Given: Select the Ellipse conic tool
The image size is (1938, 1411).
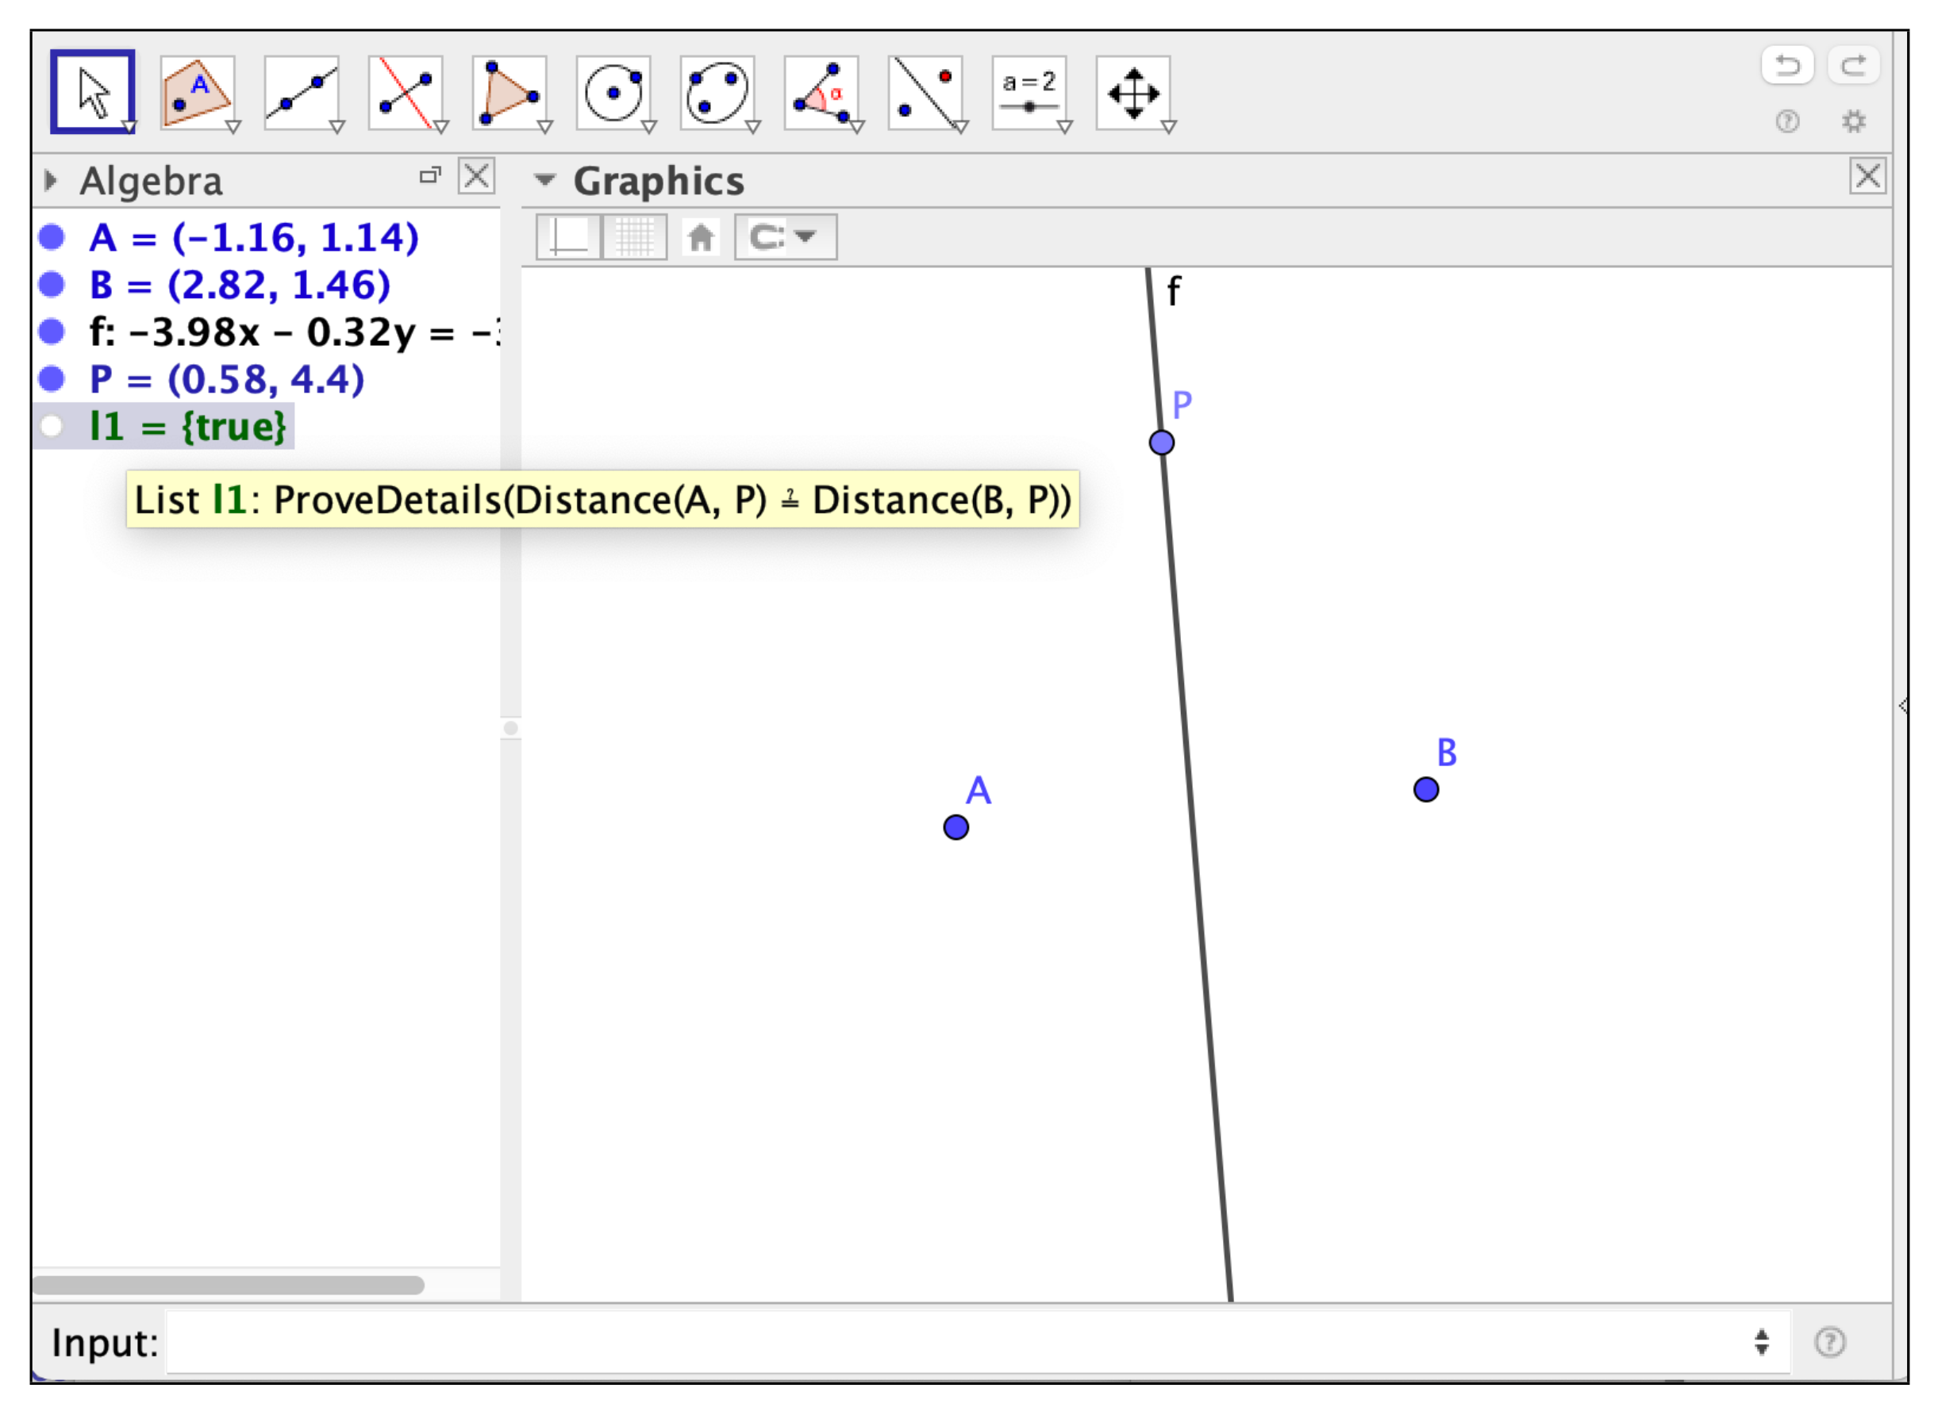Looking at the screenshot, I should click(x=717, y=92).
